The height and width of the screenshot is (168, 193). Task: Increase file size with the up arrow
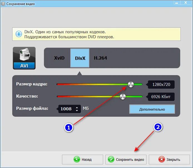[x=77, y=108]
